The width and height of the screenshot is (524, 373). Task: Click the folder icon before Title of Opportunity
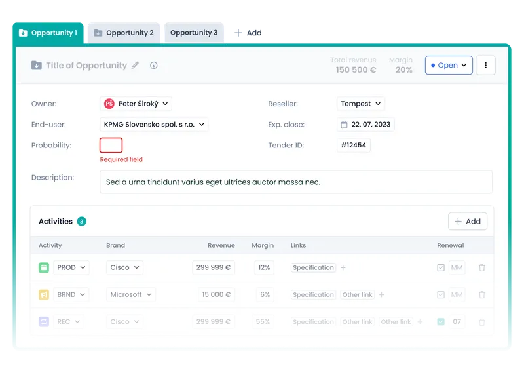pyautogui.click(x=37, y=66)
